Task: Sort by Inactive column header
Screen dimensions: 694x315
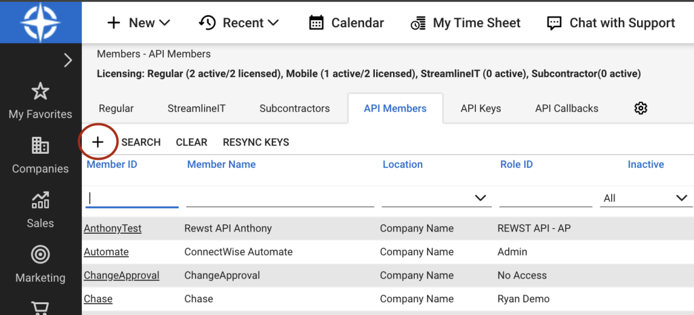Action: pos(646,165)
